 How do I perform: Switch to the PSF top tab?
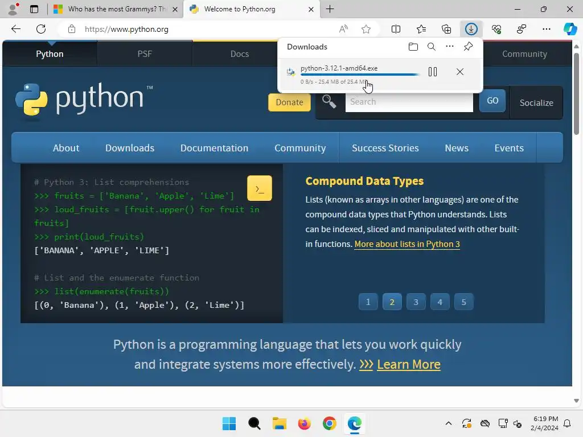click(x=145, y=54)
